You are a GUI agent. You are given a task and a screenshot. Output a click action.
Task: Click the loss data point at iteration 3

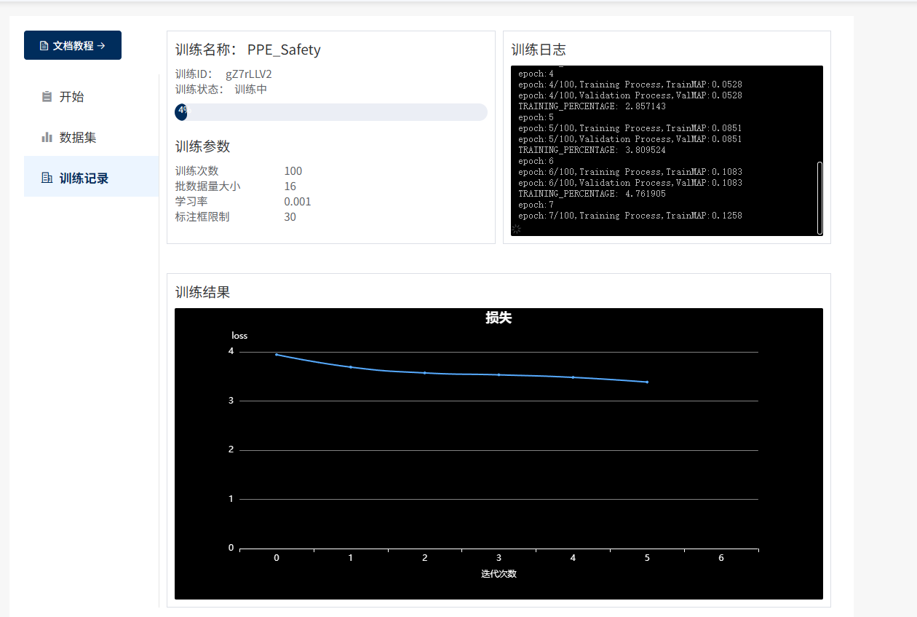[499, 374]
